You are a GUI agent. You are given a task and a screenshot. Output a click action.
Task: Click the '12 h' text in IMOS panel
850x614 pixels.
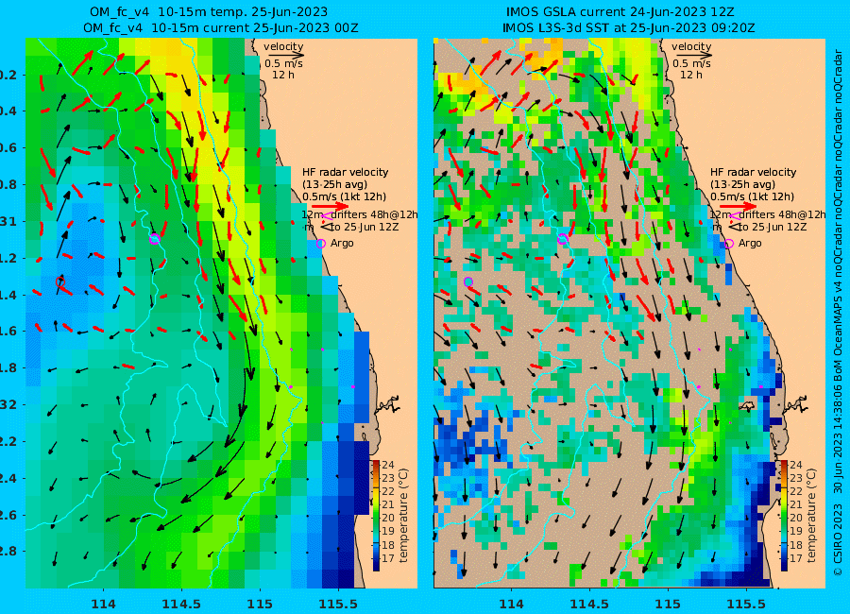tap(691, 75)
